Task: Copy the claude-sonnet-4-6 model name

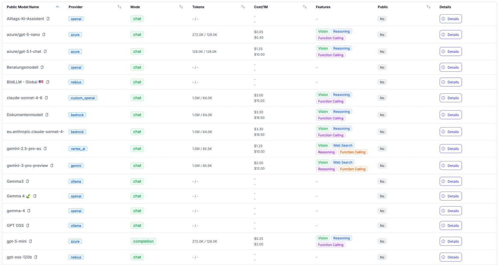Action: pyautogui.click(x=46, y=98)
